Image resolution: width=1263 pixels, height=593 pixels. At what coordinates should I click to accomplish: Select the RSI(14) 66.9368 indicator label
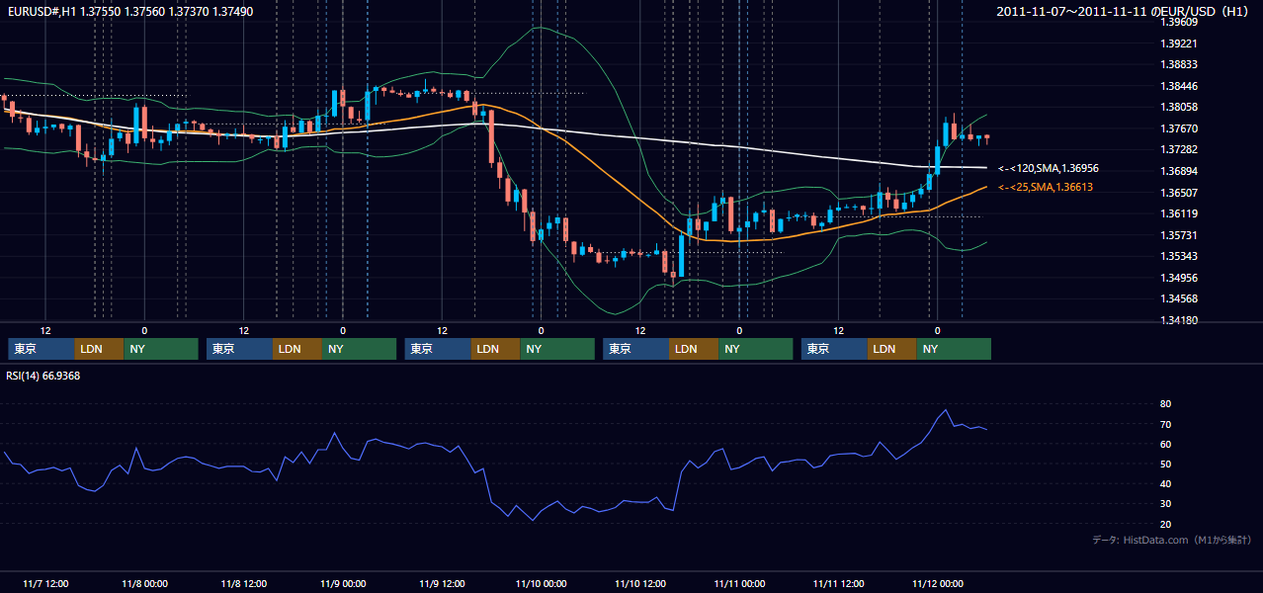click(43, 376)
